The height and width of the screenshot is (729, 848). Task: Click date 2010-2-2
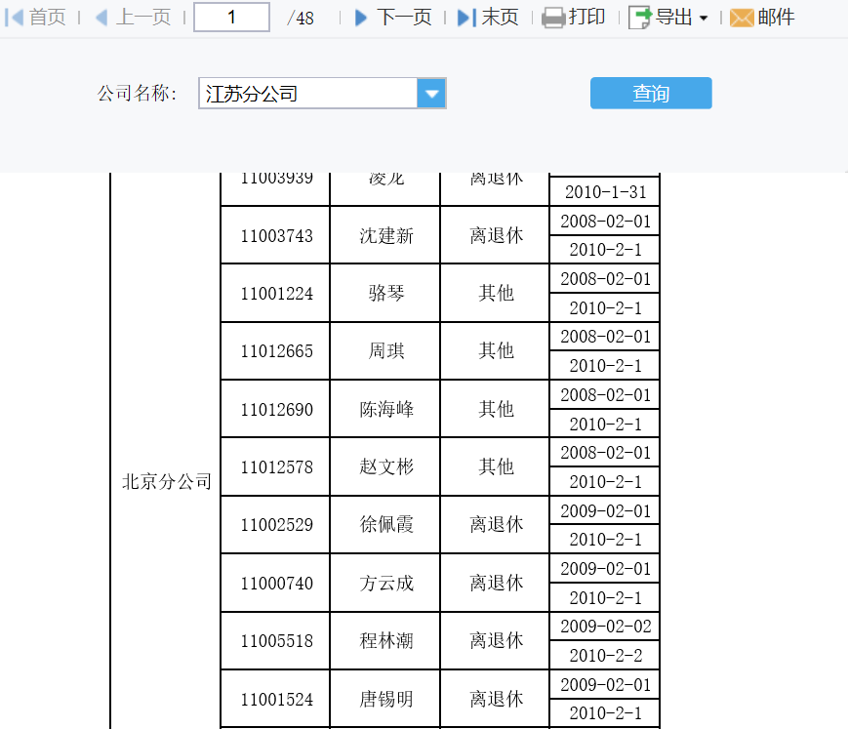[x=605, y=656]
